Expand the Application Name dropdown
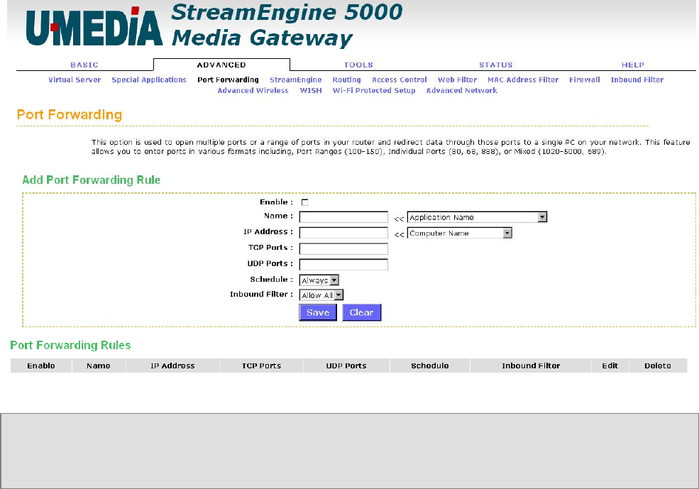 tap(477, 217)
